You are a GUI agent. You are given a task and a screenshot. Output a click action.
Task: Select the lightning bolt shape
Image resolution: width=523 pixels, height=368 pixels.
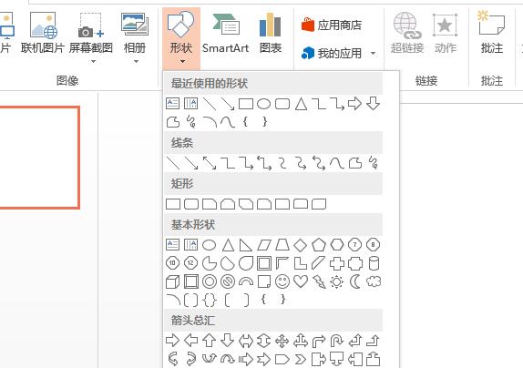319,281
